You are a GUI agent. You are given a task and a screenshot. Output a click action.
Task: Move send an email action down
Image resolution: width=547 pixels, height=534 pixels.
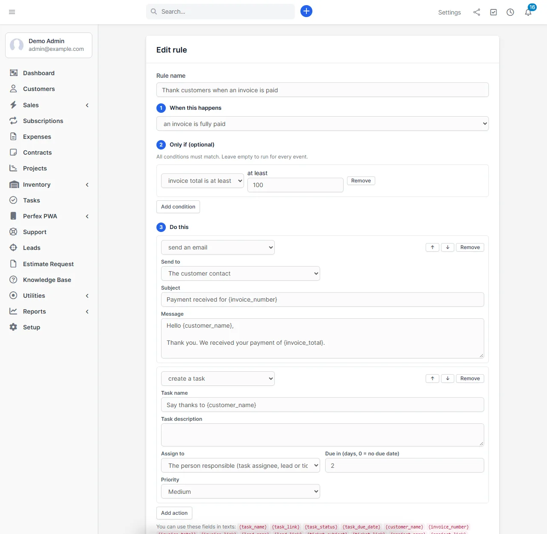(447, 247)
